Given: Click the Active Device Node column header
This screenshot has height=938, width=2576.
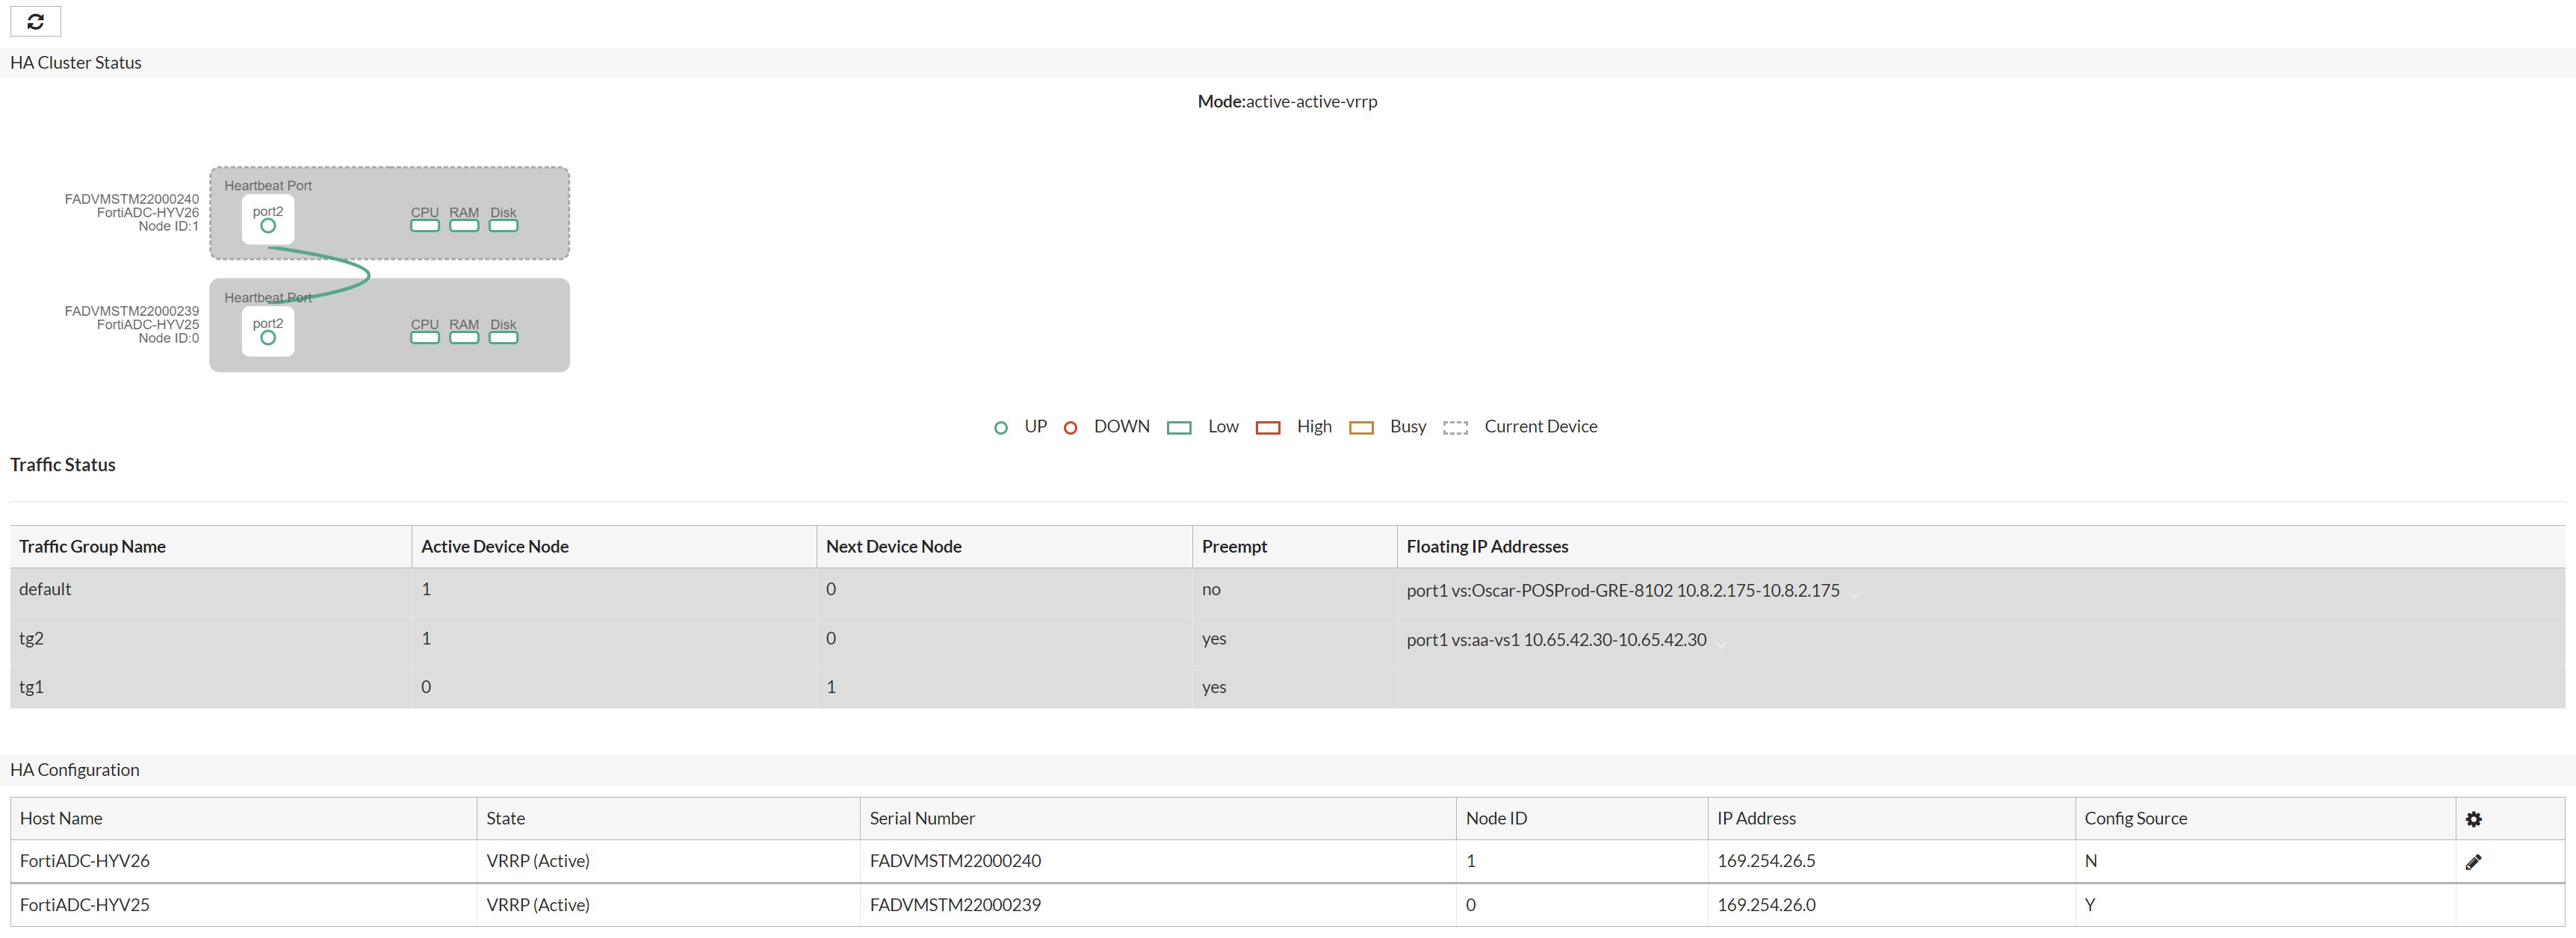Looking at the screenshot, I should [x=495, y=547].
